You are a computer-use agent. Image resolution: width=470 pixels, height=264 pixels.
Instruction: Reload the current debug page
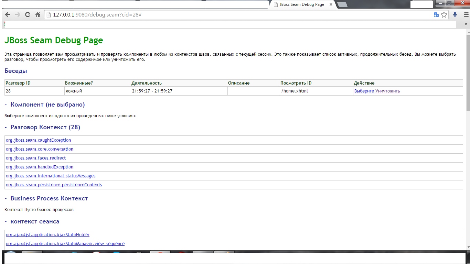(x=28, y=15)
